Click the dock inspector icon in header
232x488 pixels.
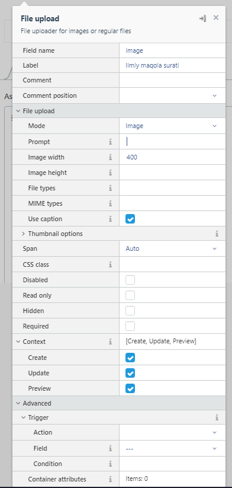tap(202, 18)
